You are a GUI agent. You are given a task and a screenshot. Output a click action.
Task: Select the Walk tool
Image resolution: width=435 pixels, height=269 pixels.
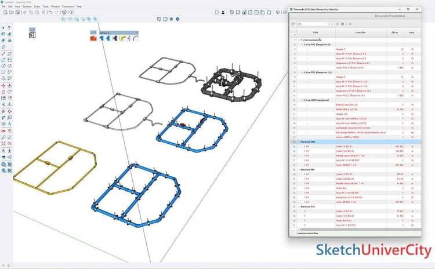click(10, 151)
